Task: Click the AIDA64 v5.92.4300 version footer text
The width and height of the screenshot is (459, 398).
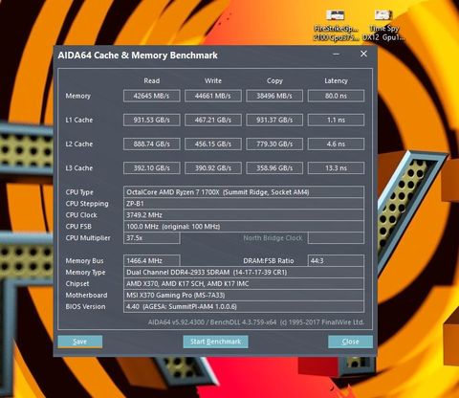Action: [255, 322]
